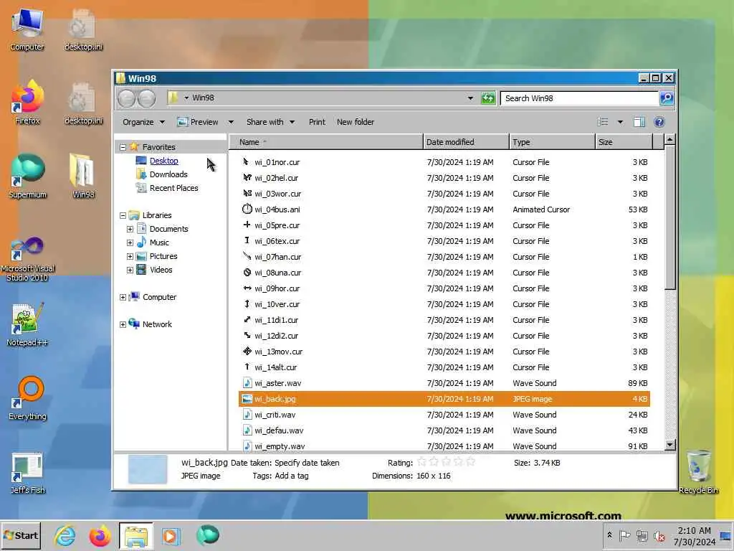Viewport: 734px width, 551px height.
Task: Collapse the Libraries tree group
Action: [x=123, y=215]
